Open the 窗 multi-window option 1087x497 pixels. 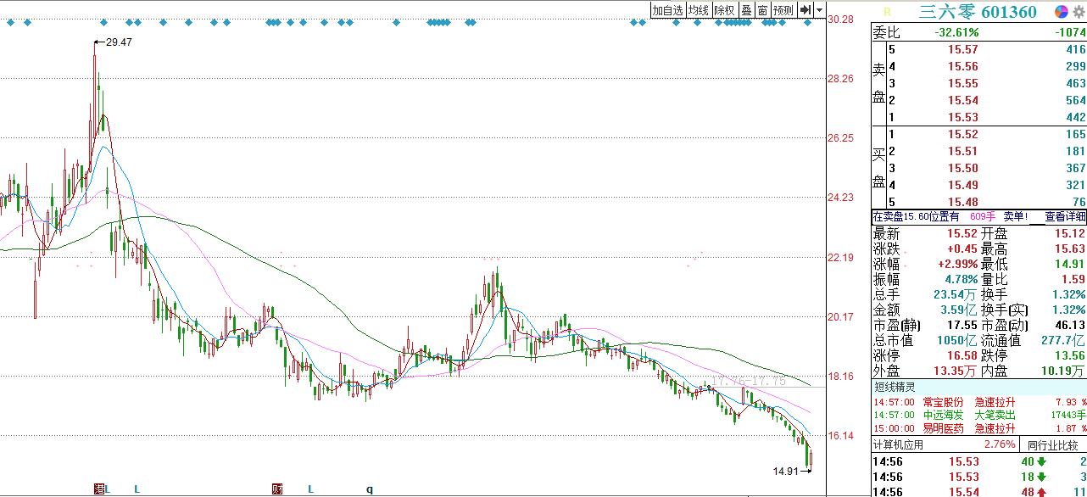pyautogui.click(x=762, y=10)
